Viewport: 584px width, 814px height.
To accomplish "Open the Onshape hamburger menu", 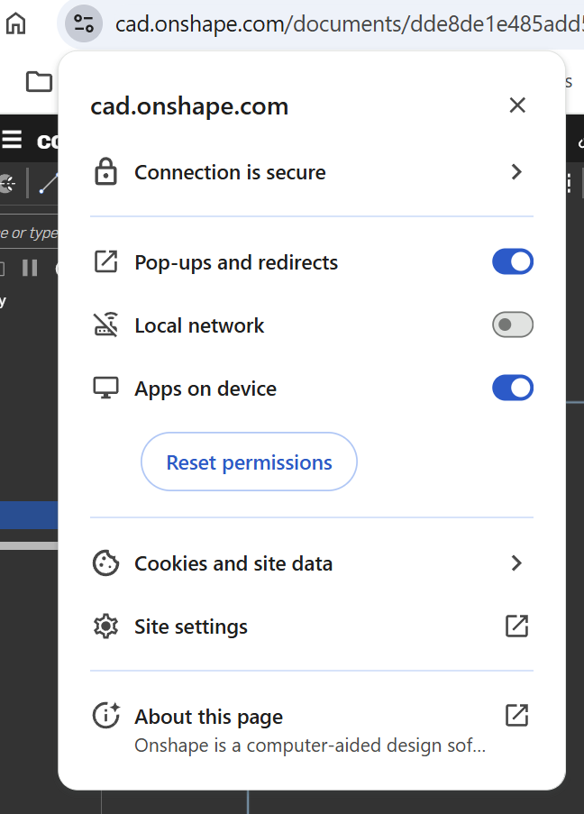I will pos(12,140).
